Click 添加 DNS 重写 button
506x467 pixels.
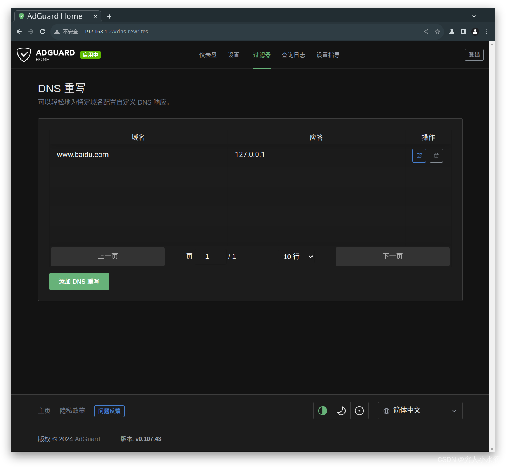click(79, 282)
